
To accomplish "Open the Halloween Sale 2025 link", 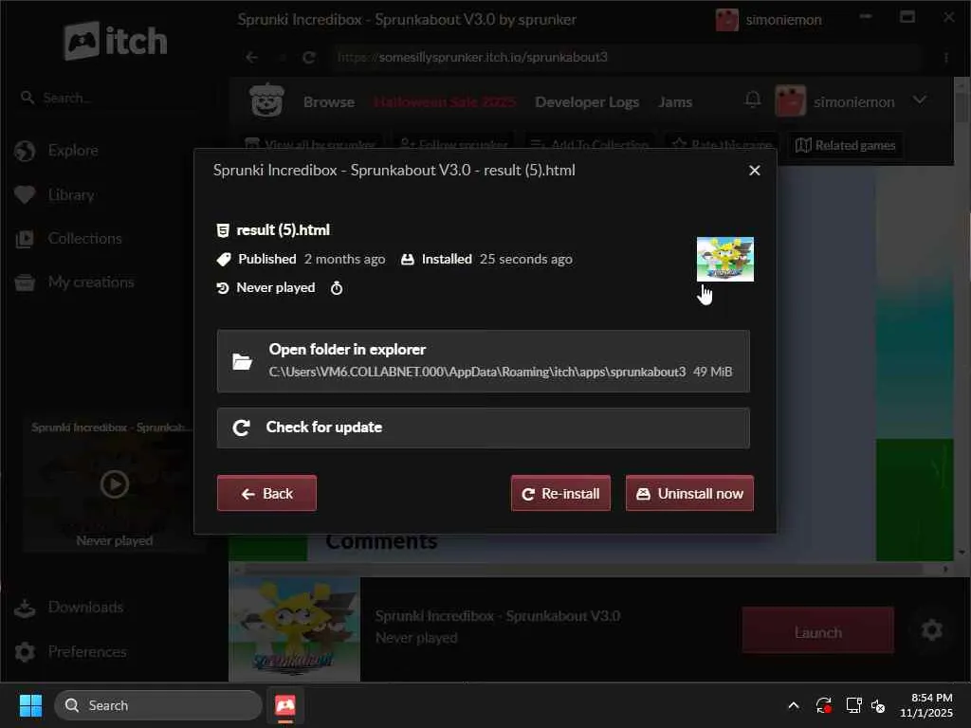I will (x=445, y=102).
